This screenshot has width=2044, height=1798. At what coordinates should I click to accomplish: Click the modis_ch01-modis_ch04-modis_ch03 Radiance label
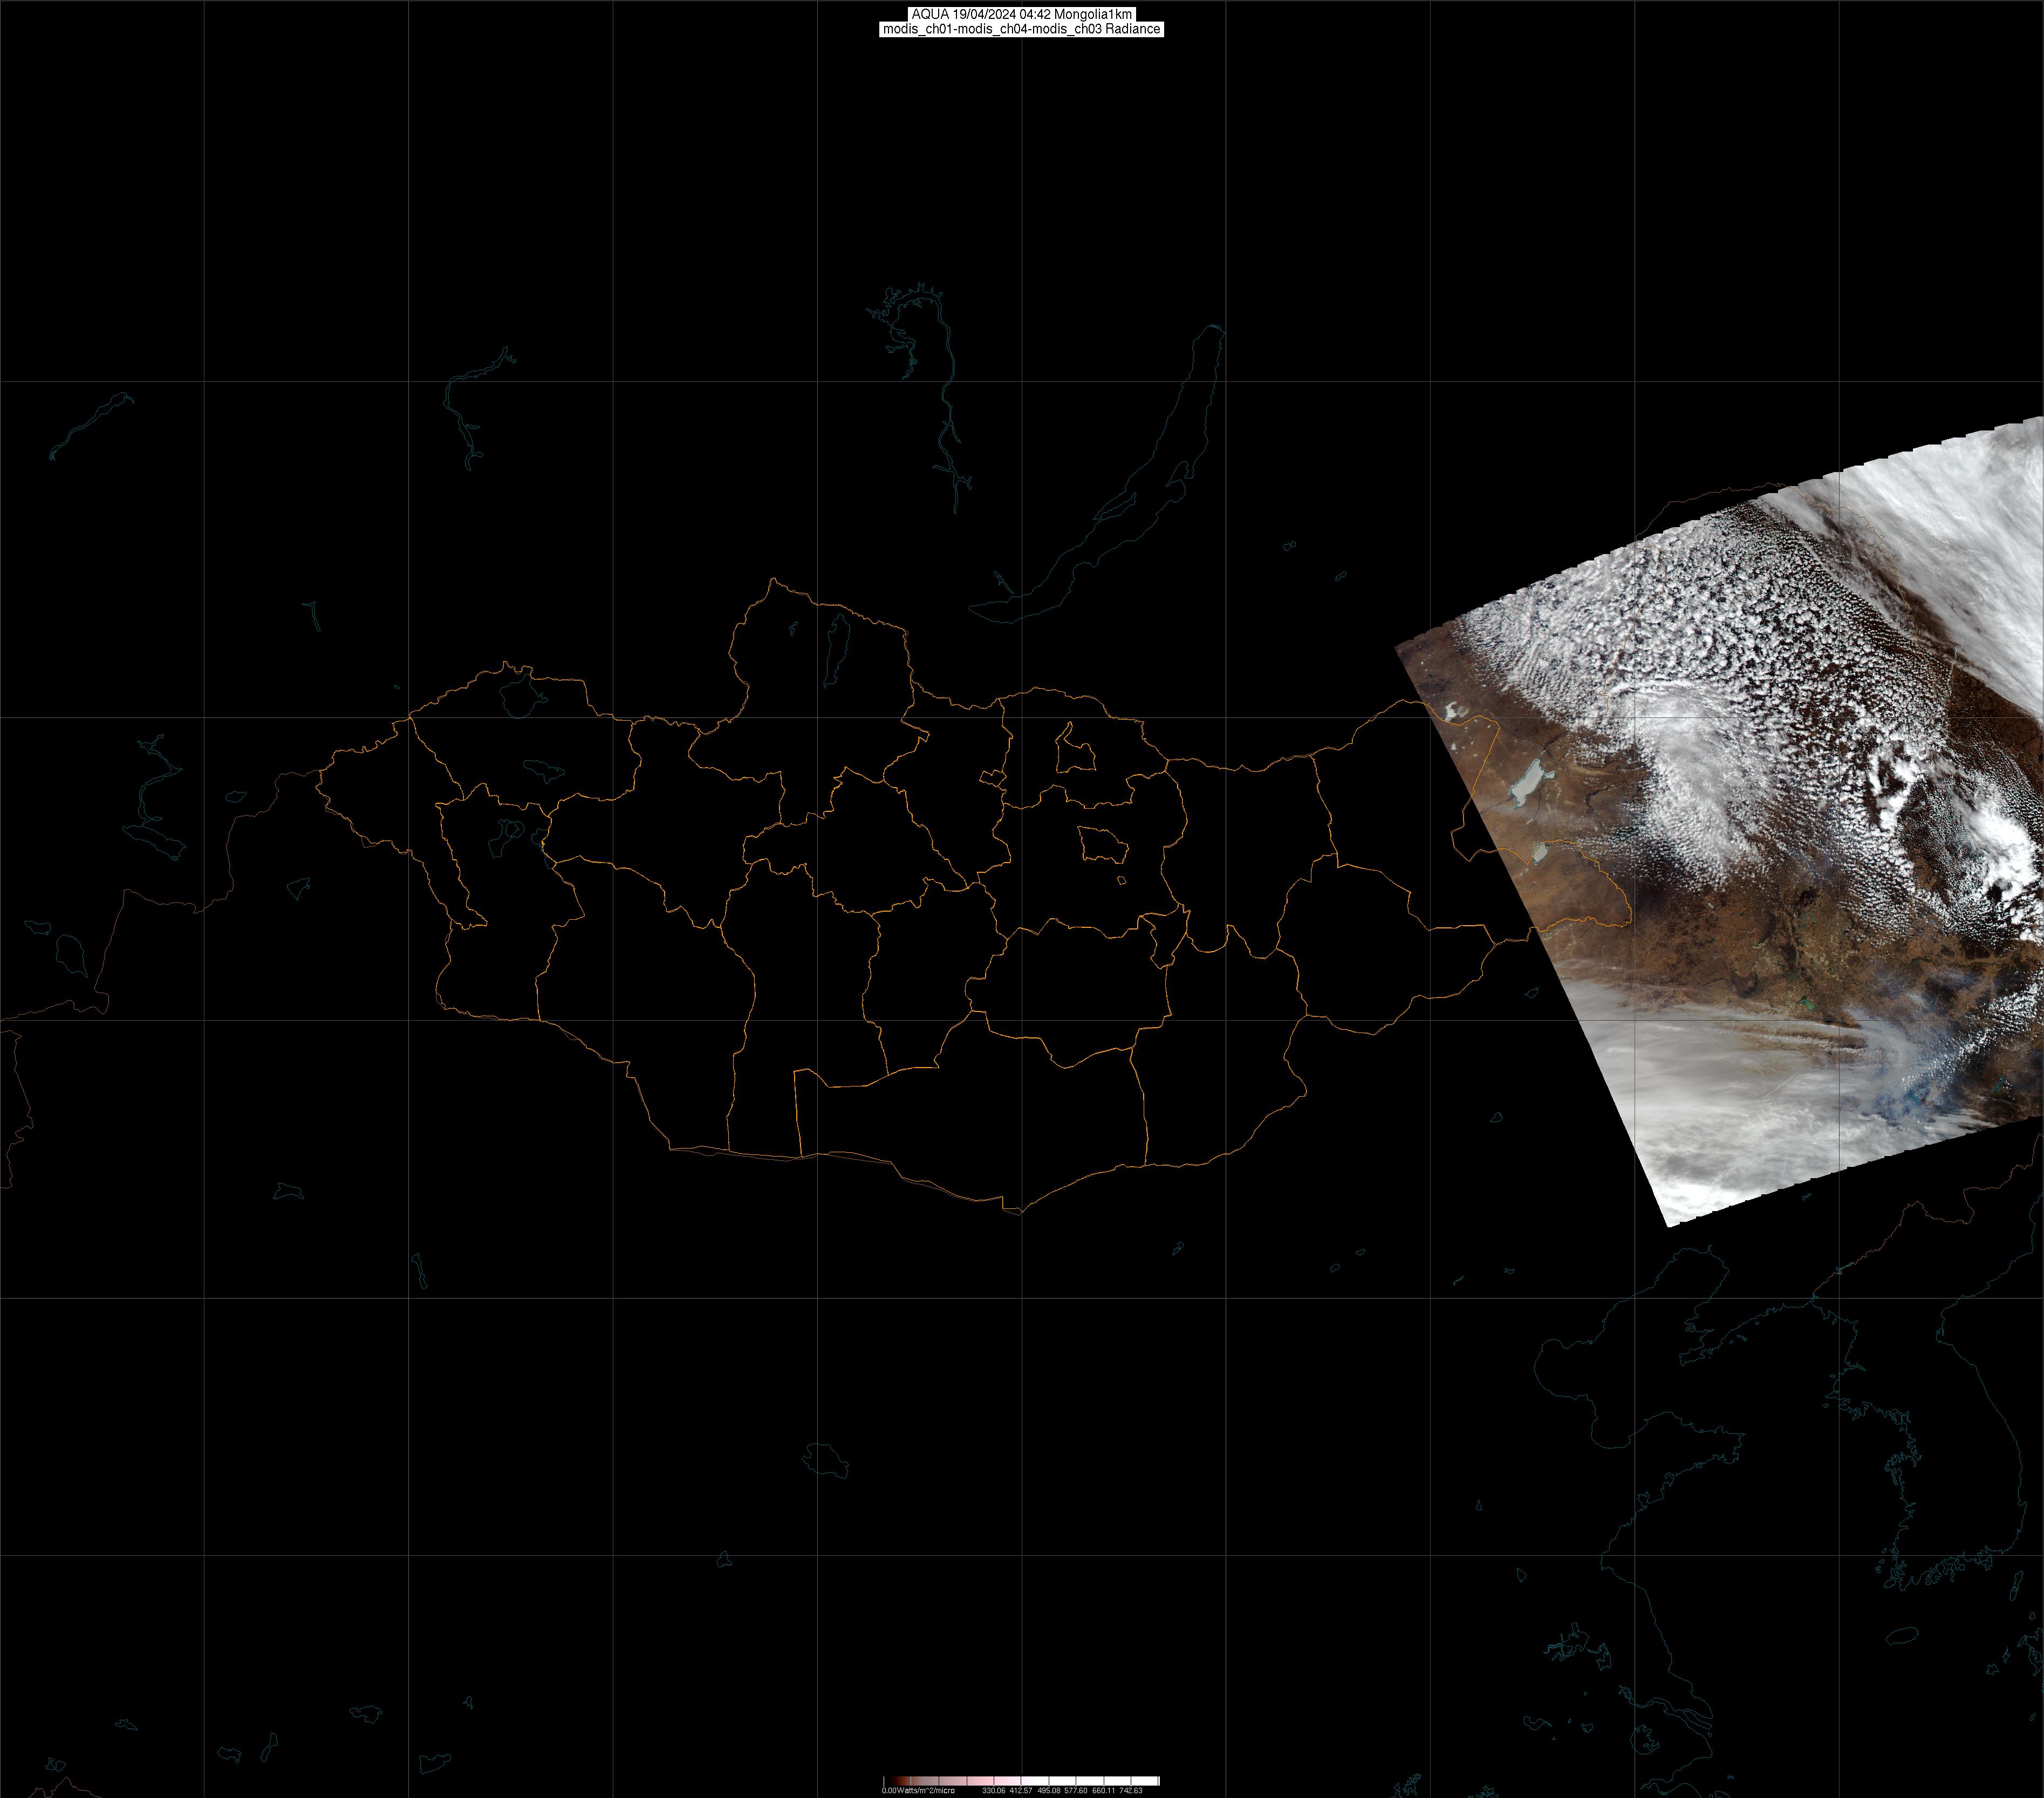pyautogui.click(x=1021, y=29)
